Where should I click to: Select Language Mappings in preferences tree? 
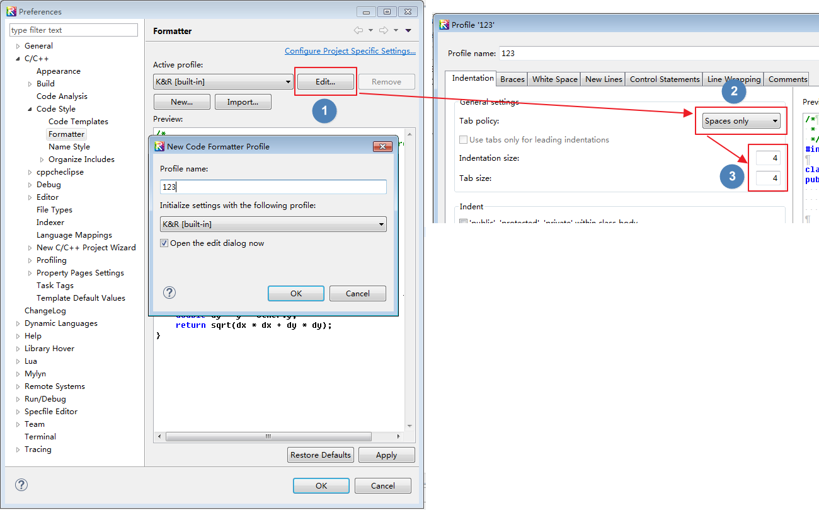(74, 235)
